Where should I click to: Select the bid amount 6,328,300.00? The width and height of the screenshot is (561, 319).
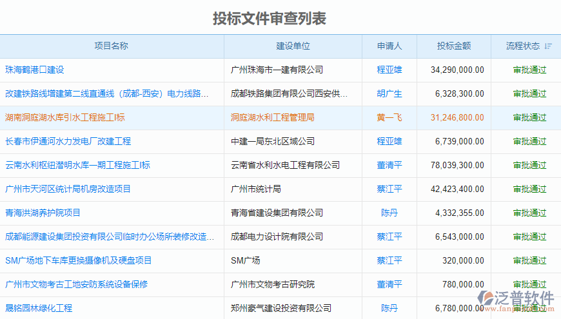[459, 93]
